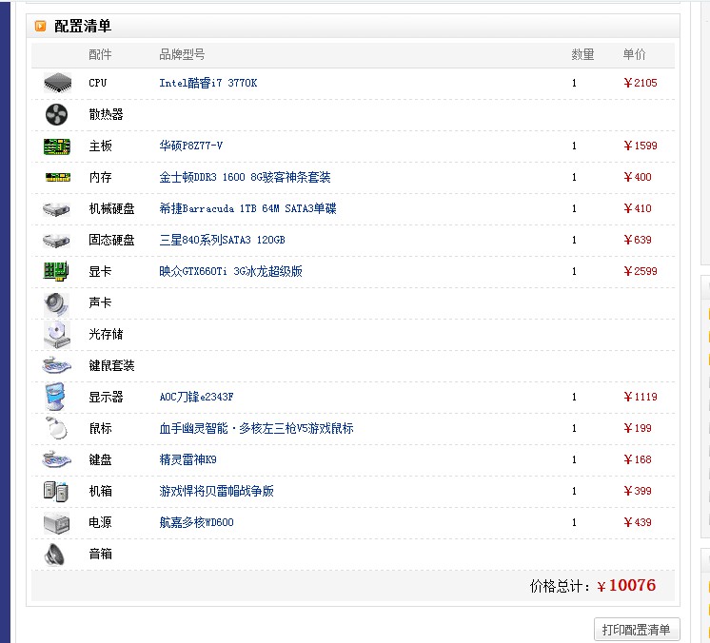Click the 声卡 sound card icon

[x=56, y=303]
